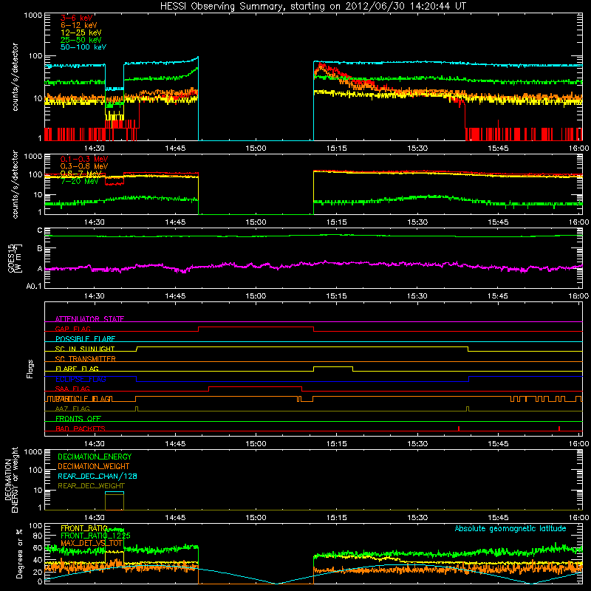This screenshot has width=591, height=591.
Task: Click the DECIMATION_ENERGY legend label
Action: (95, 457)
